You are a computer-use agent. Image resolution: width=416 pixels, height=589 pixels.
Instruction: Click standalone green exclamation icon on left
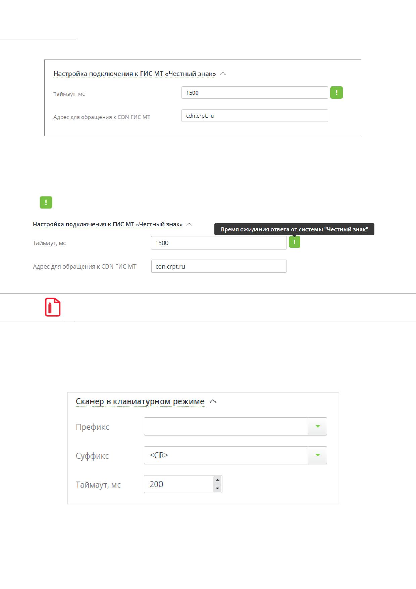point(46,202)
